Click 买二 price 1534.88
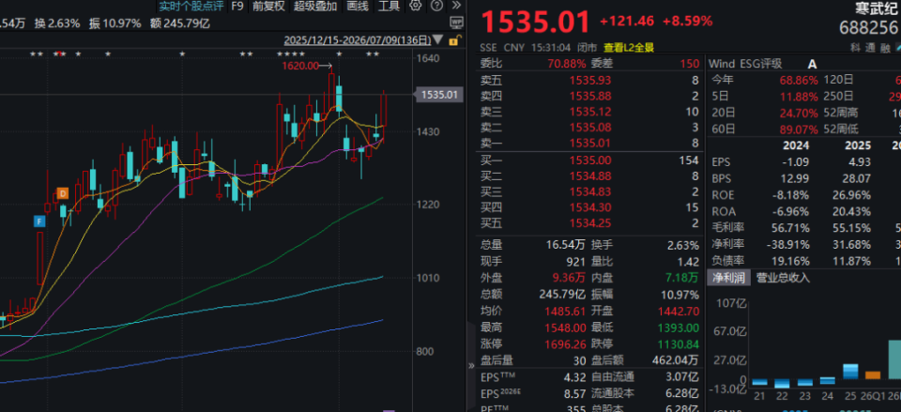 pos(590,175)
